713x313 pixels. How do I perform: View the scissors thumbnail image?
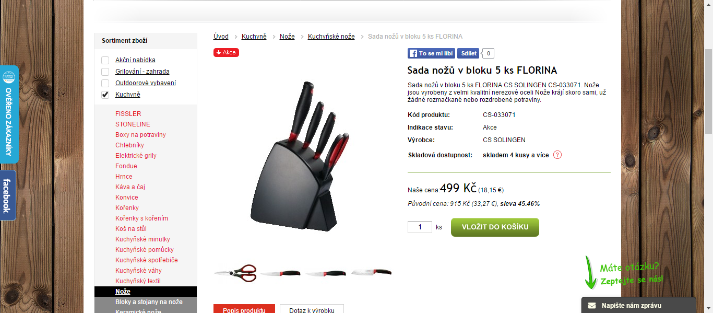point(235,273)
